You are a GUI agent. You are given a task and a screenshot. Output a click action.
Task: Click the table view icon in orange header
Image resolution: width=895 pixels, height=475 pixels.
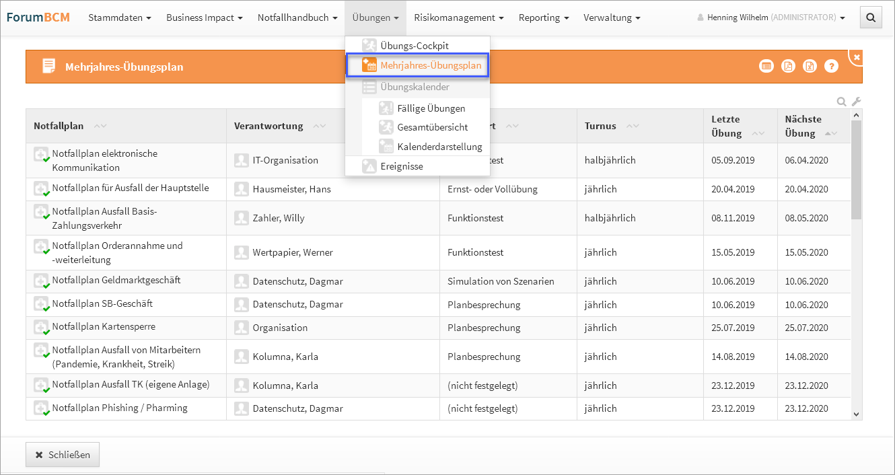[x=766, y=66]
